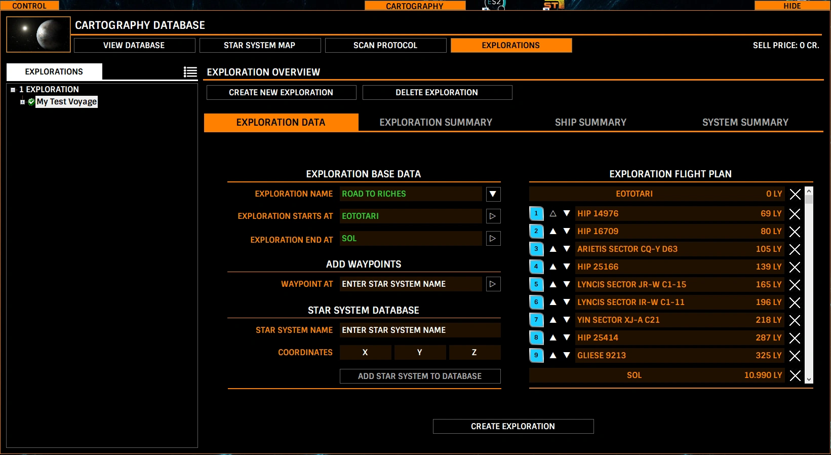Image resolution: width=831 pixels, height=455 pixels.
Task: Move HIP 16709 down in flight plan
Action: (x=567, y=231)
